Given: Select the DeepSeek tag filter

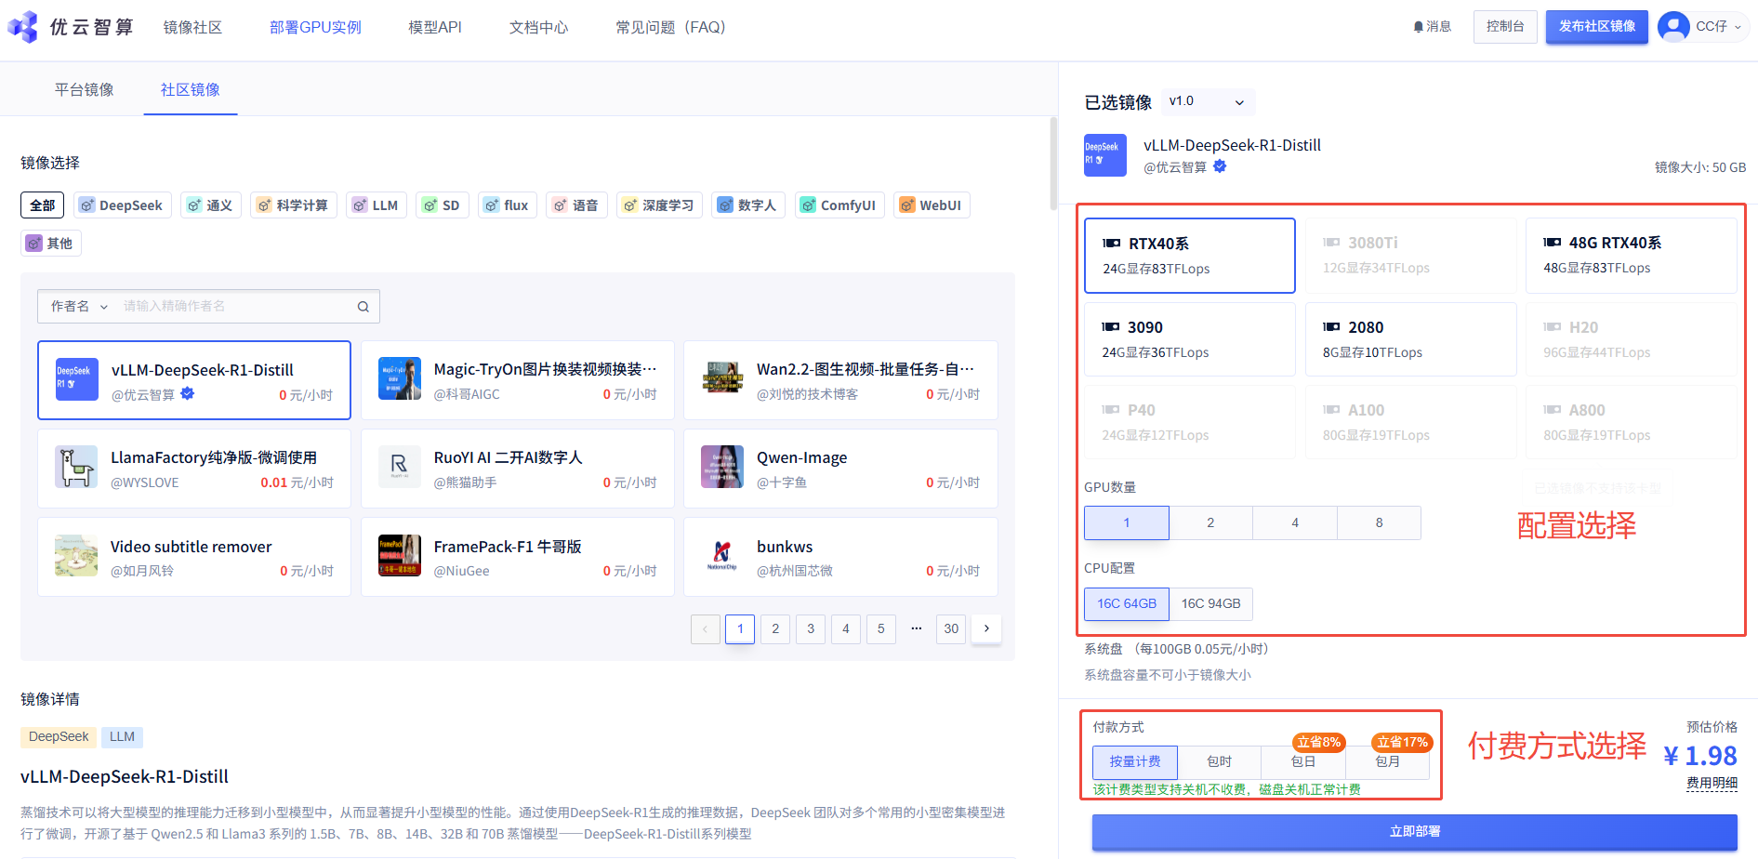Looking at the screenshot, I should [x=121, y=205].
